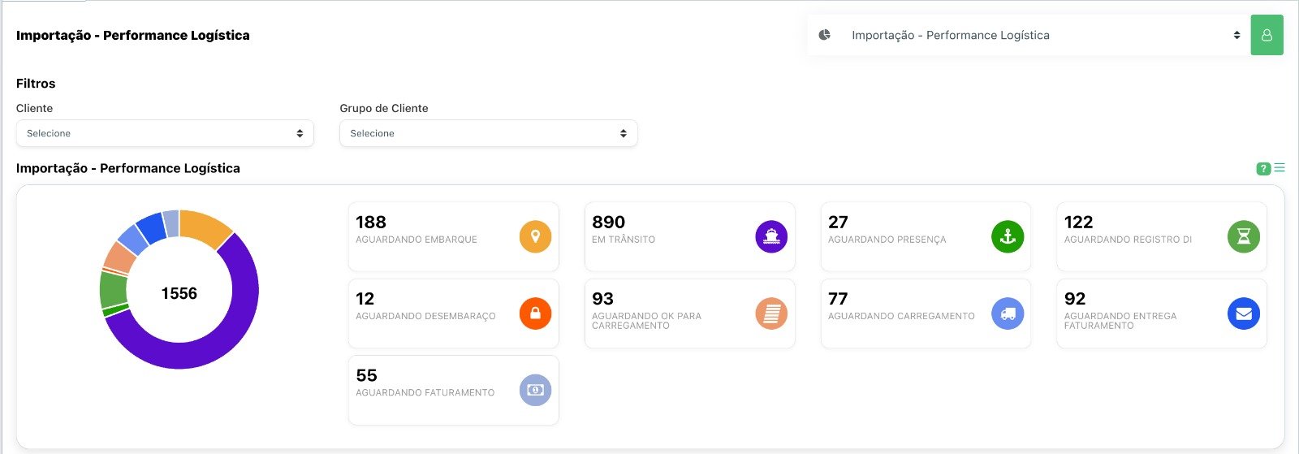Click the hourglass Aguardando Registro DI icon

tap(1243, 236)
